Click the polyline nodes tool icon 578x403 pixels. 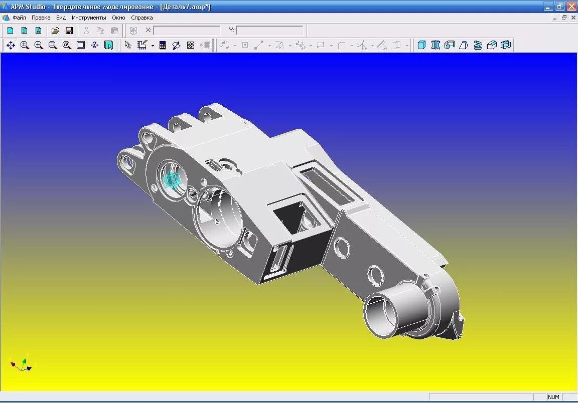[301, 45]
